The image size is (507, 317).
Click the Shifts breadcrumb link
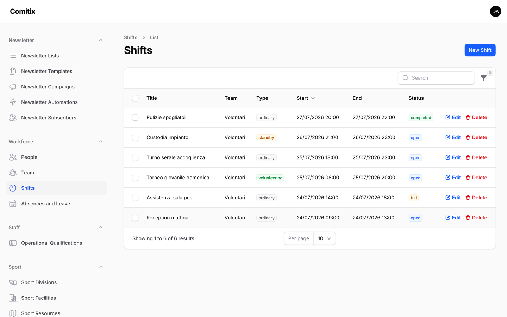[x=131, y=37]
